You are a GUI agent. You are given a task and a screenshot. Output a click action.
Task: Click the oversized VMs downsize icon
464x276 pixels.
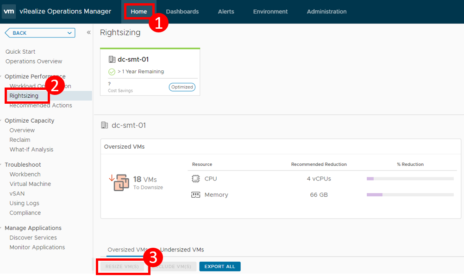pyautogui.click(x=119, y=182)
